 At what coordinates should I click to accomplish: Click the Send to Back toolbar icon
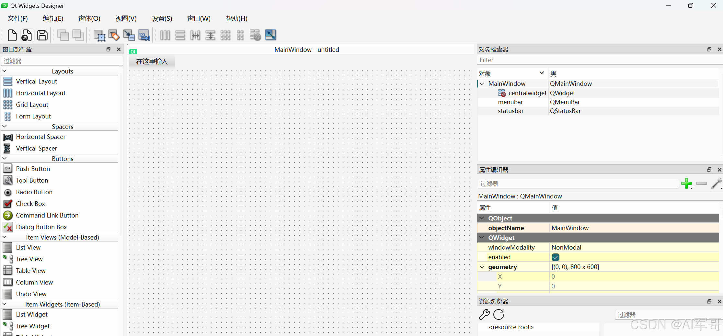[x=63, y=35]
